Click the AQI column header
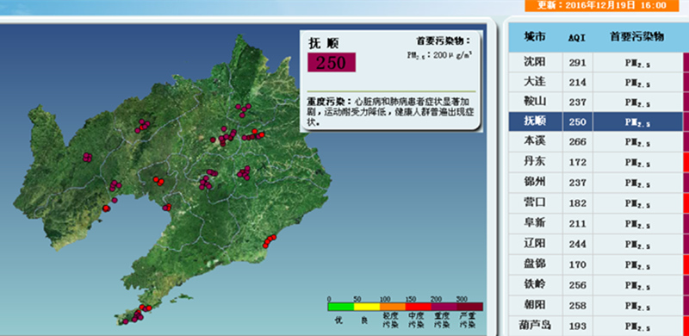 tap(576, 37)
